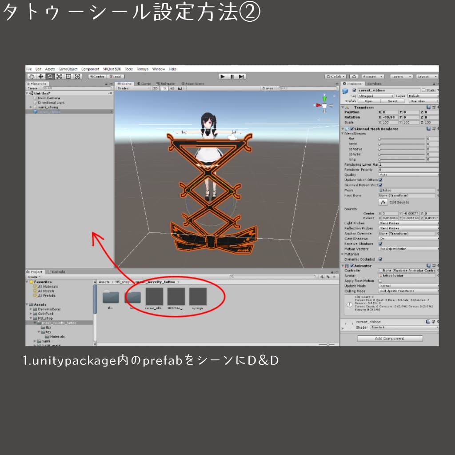This screenshot has height=455, width=455.
Task: Select the Rotate tool in the toolbar
Action: click(50, 76)
